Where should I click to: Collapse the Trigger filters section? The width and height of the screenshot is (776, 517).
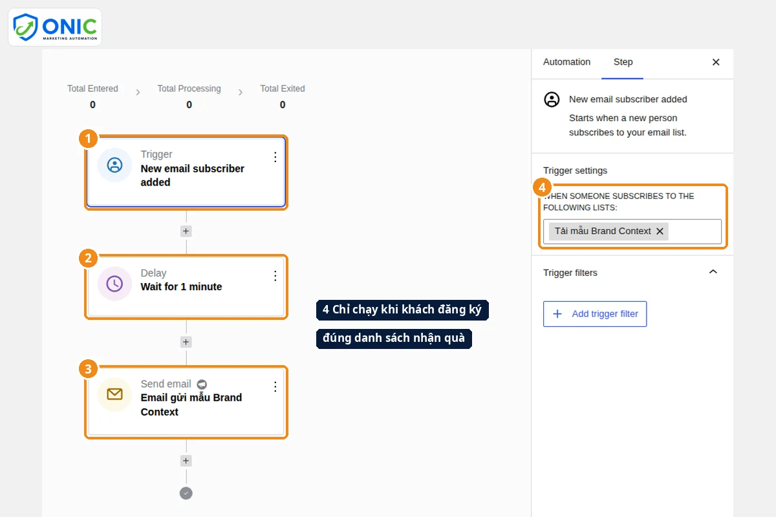click(713, 272)
